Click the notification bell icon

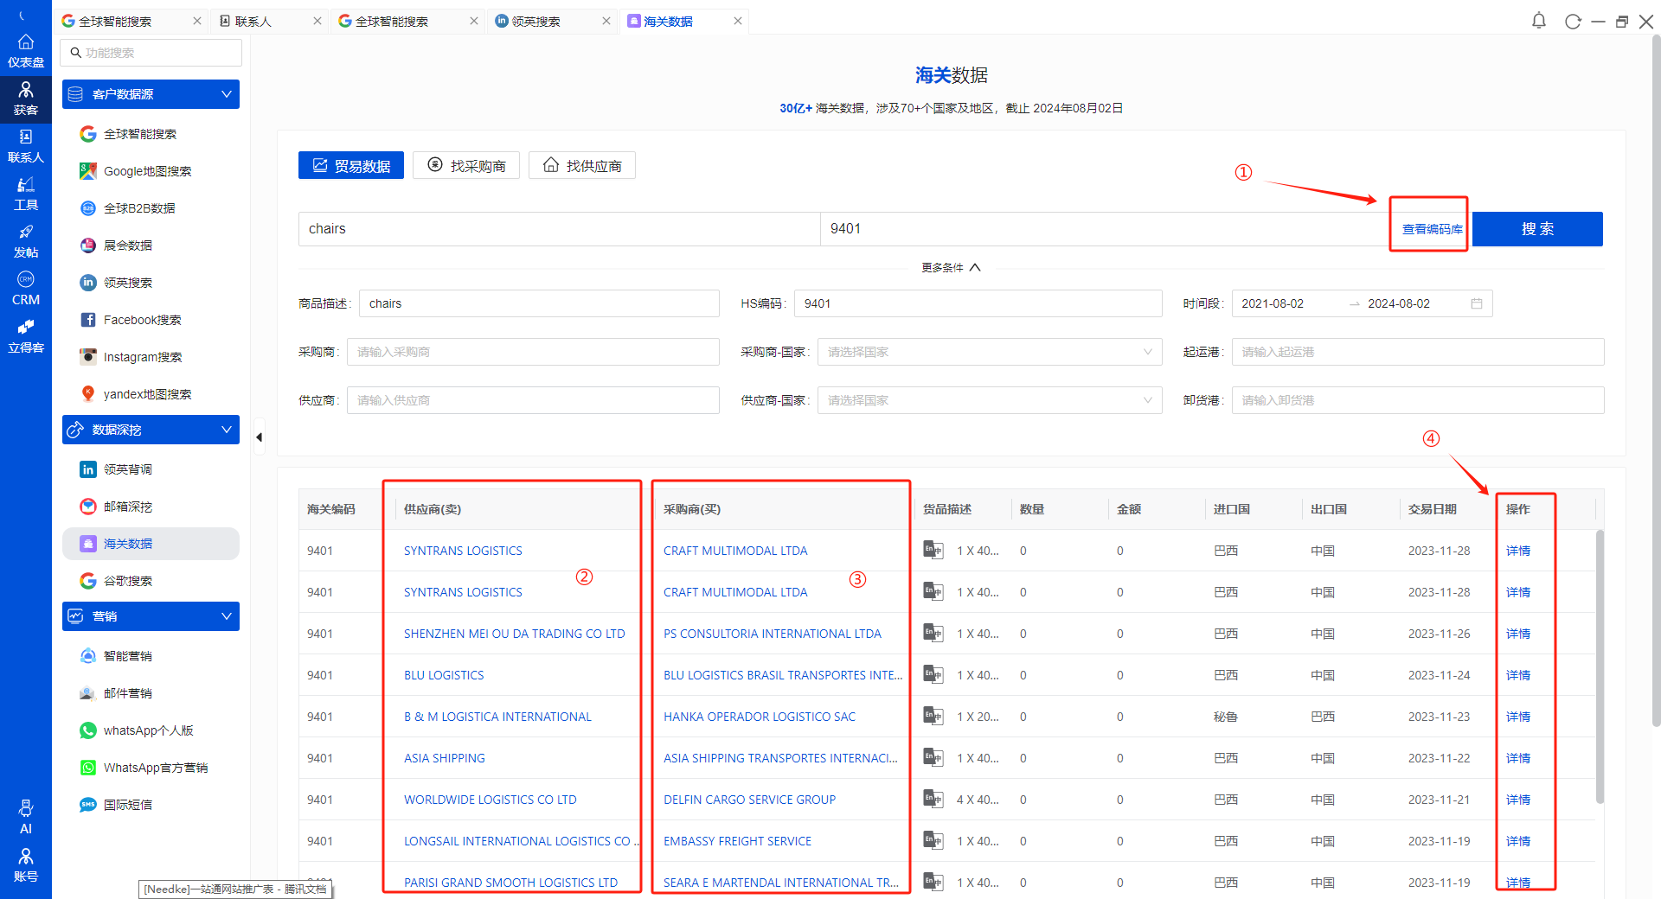click(x=1538, y=21)
